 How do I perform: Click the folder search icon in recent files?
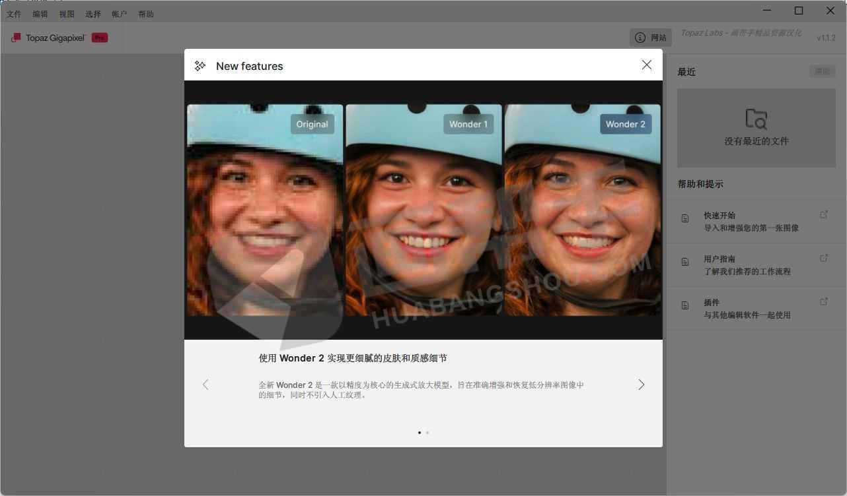756,119
